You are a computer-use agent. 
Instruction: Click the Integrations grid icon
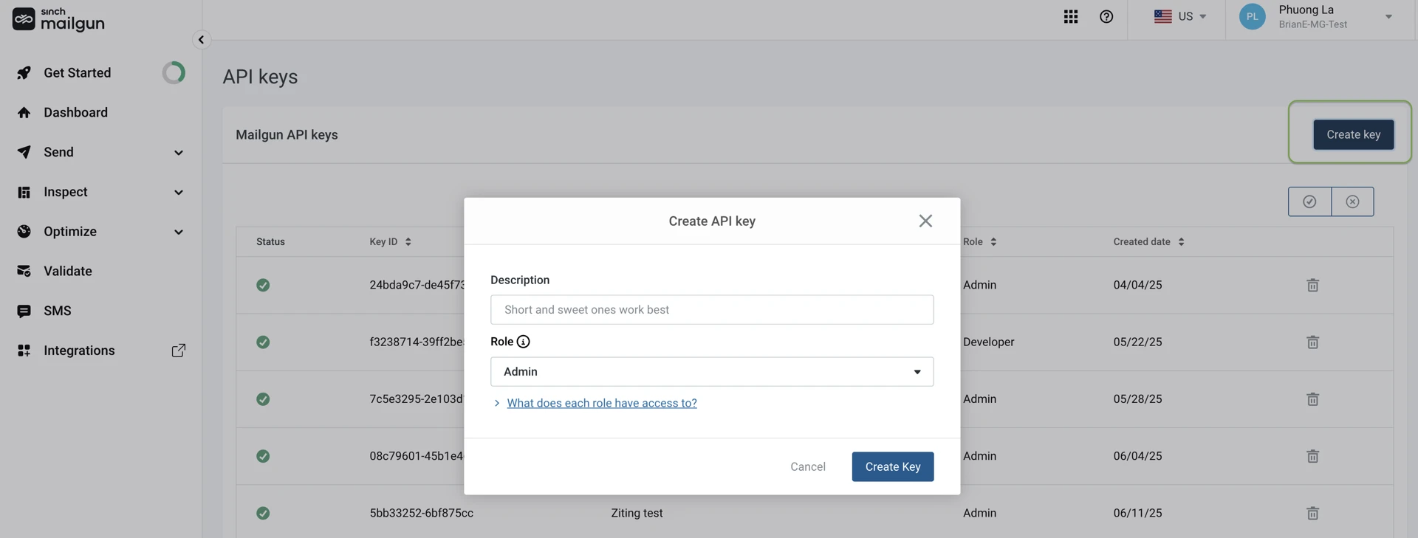point(24,351)
